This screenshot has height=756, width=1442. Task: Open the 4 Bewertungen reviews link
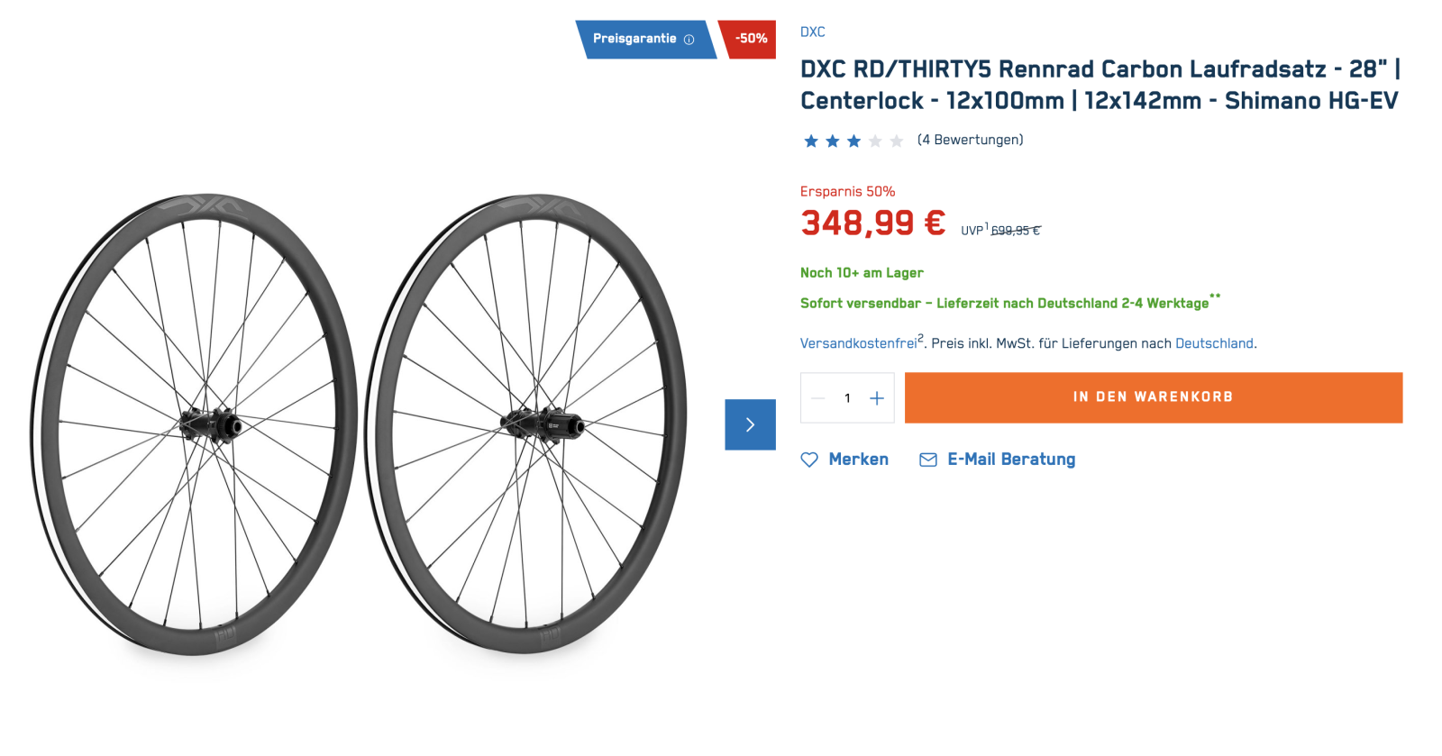(970, 140)
